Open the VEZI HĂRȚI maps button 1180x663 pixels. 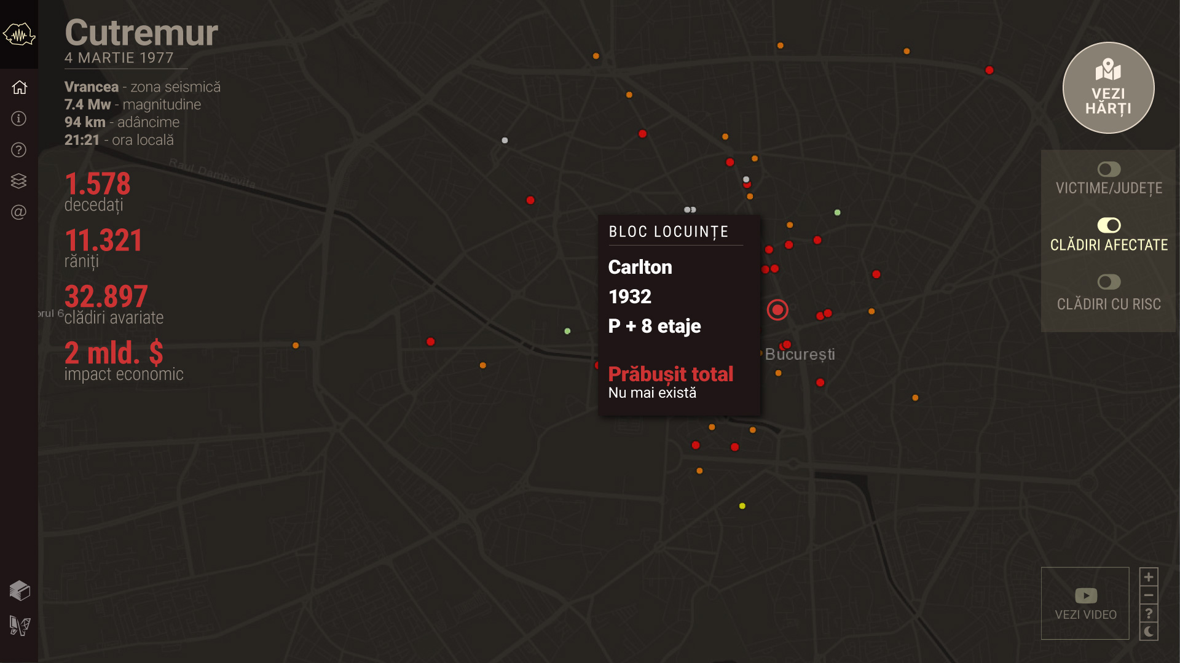1108,88
